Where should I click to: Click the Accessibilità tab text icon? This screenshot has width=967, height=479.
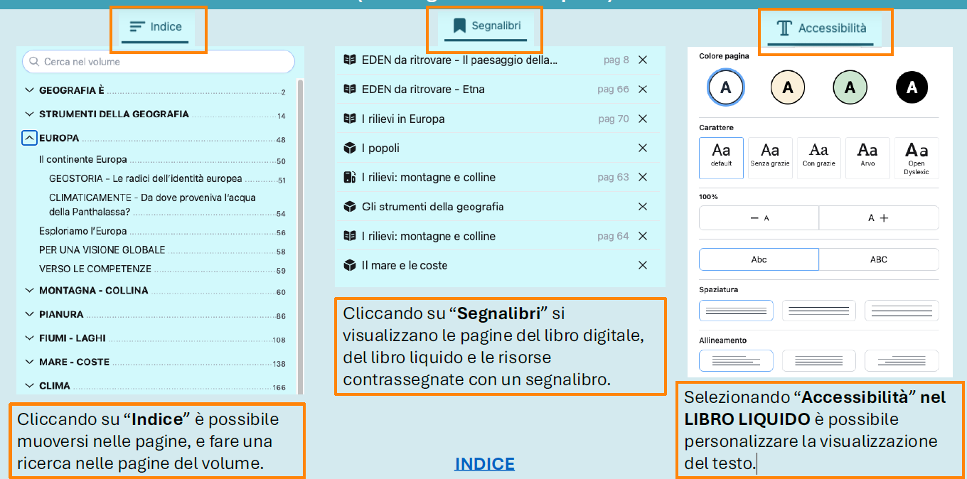(784, 28)
